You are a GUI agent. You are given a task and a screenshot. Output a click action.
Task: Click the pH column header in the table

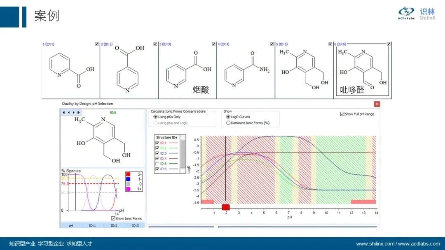[71, 225]
